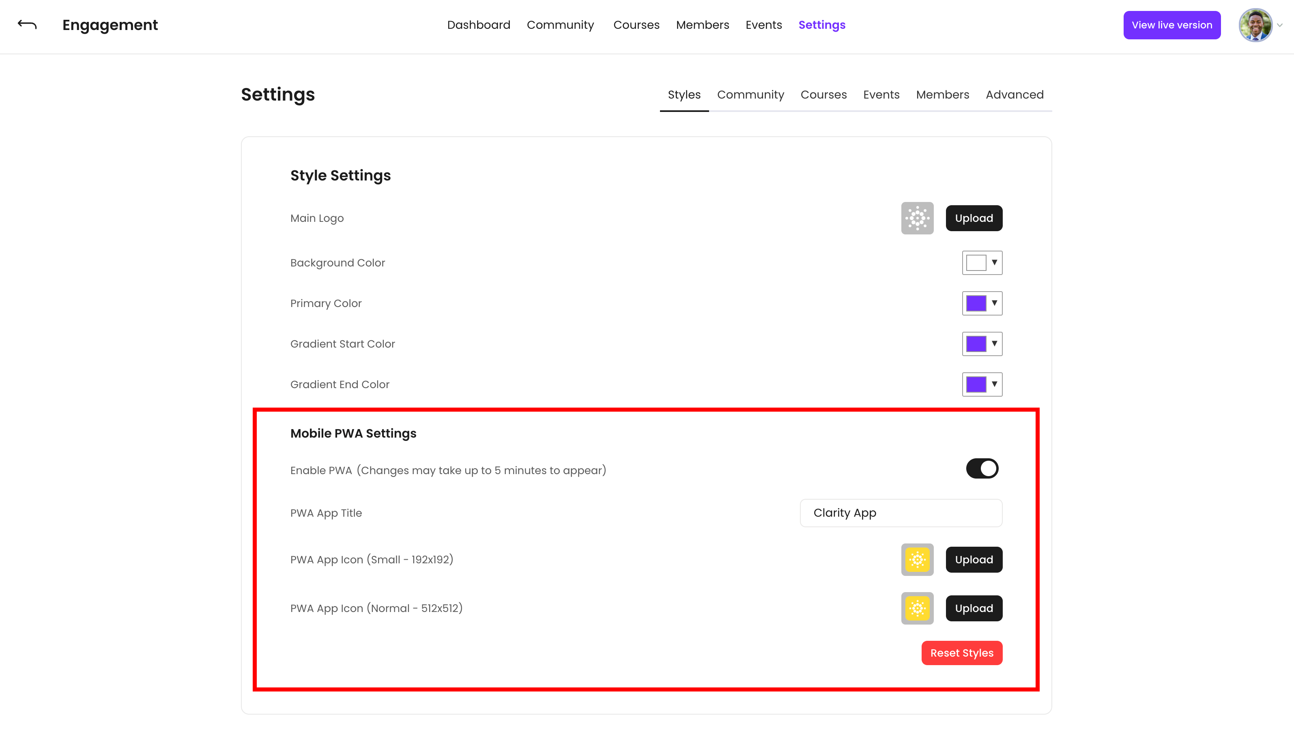Switch to the Community settings tab
Image resolution: width=1294 pixels, height=743 pixels.
(750, 94)
